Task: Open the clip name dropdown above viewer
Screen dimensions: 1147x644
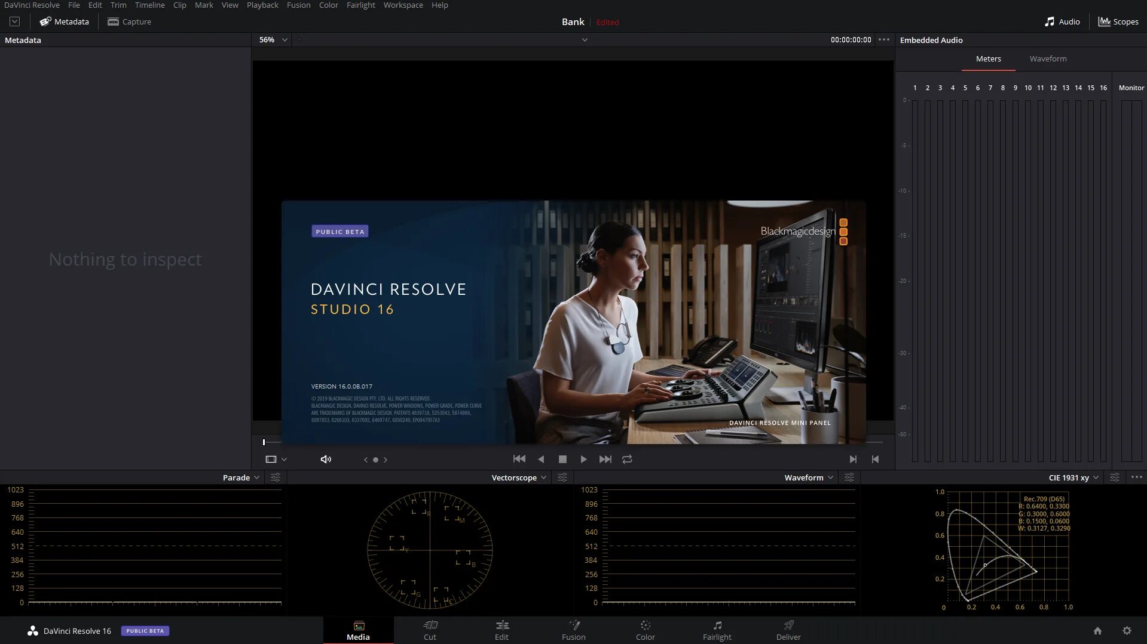Action: tap(585, 40)
